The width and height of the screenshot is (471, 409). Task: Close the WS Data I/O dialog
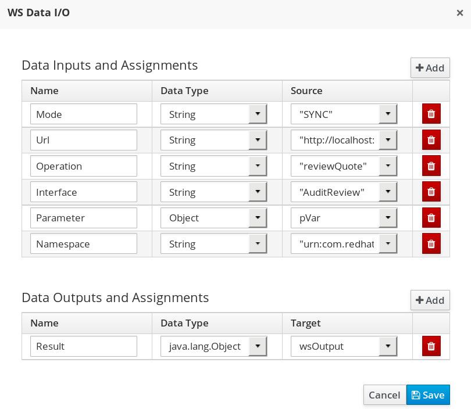(x=459, y=13)
